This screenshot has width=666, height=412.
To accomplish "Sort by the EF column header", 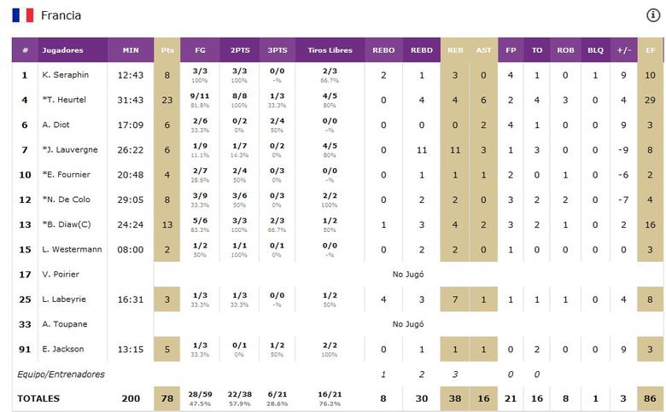I will click(651, 50).
